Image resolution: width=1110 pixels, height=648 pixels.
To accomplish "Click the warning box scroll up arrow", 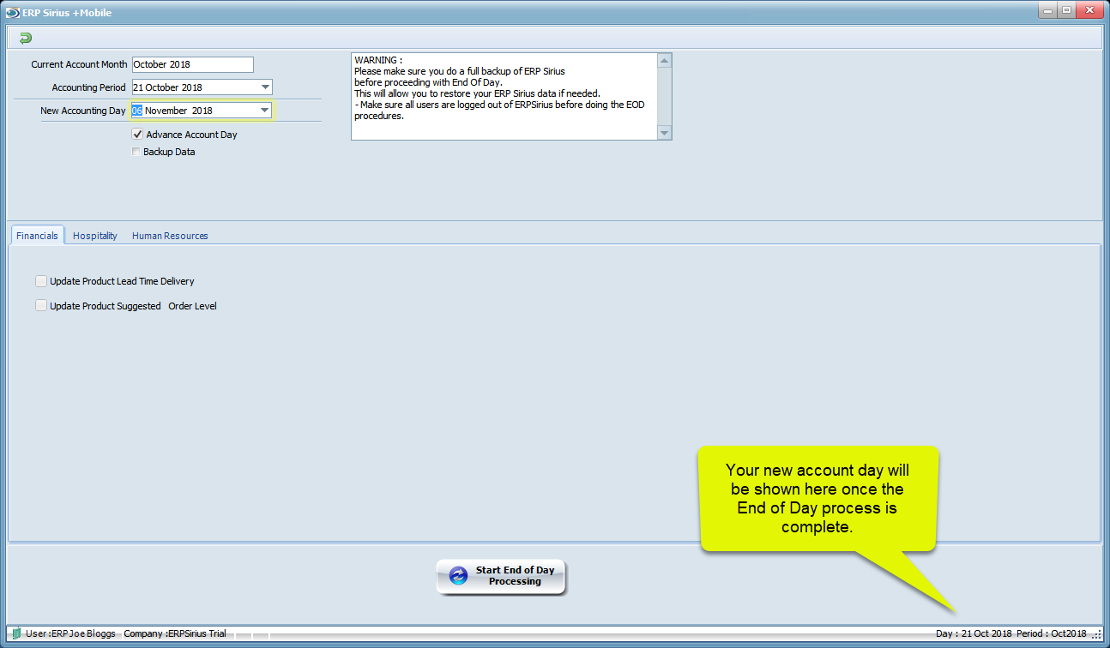I will (664, 60).
